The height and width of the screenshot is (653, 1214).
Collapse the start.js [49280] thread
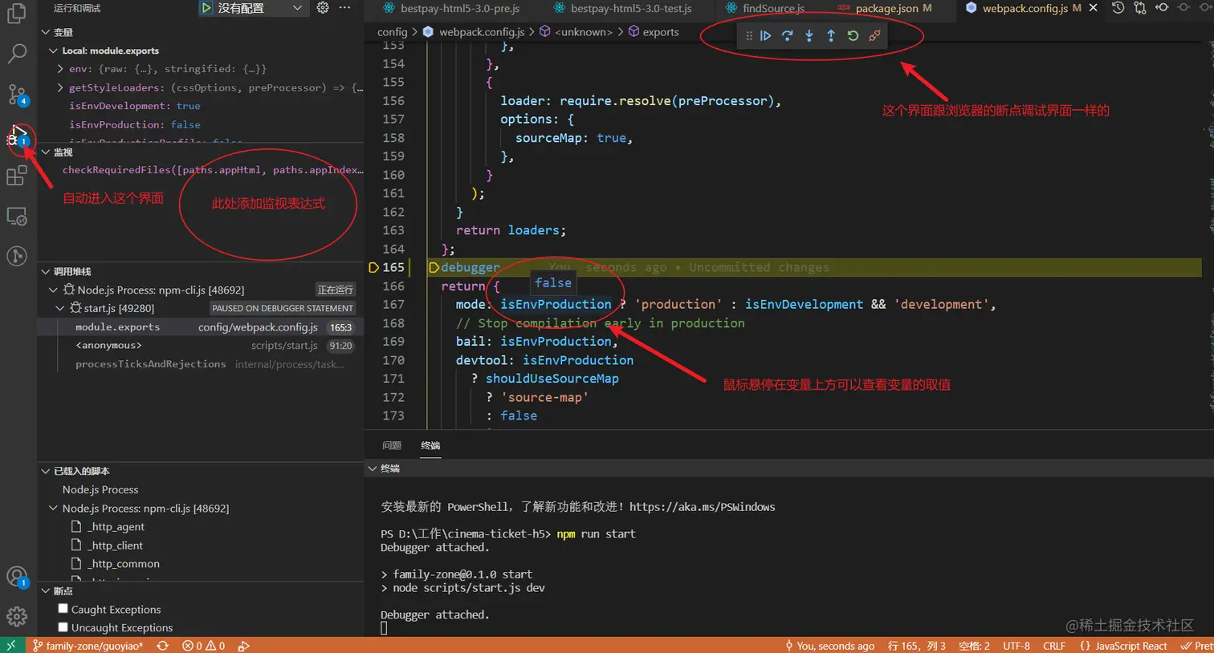point(60,308)
